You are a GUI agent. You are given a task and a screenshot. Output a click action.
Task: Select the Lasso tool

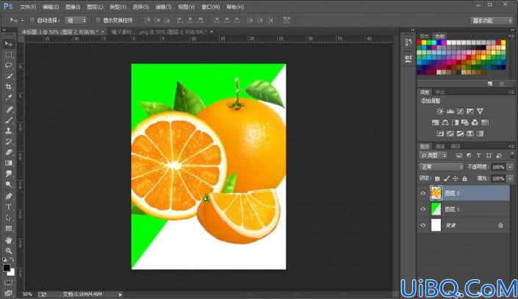(9, 66)
